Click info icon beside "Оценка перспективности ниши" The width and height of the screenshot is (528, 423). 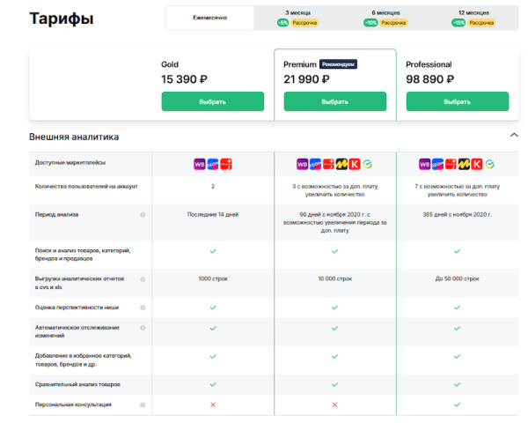point(143,307)
